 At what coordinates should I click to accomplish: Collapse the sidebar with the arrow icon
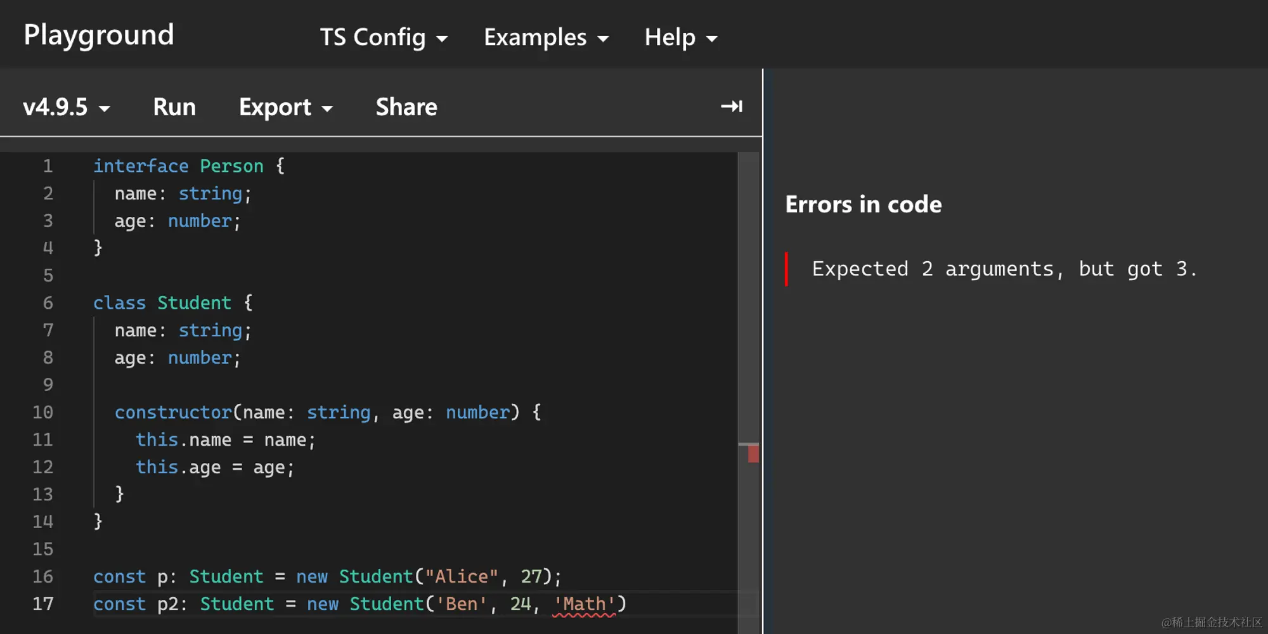point(731,107)
